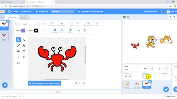Select the Circle tool
Image resolution: width=177 pixels, height=99 pixels.
(24, 57)
